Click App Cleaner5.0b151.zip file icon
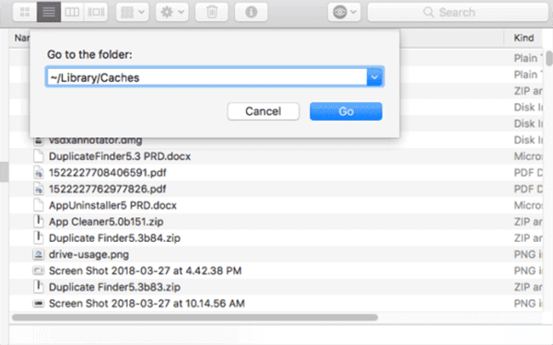Viewport: 553px width, 345px height. [x=38, y=222]
